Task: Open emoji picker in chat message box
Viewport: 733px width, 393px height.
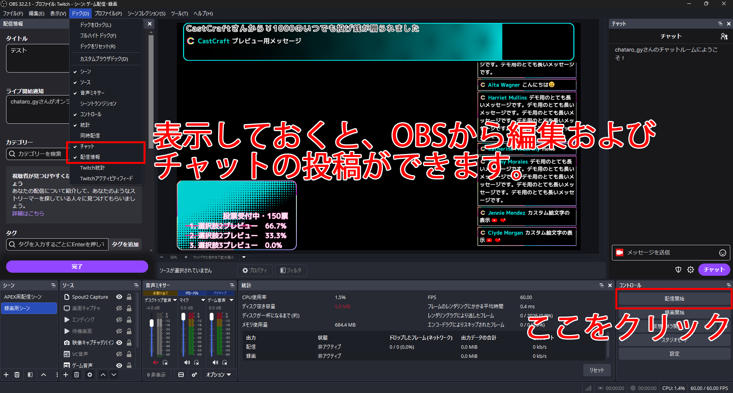Action: 723,253
